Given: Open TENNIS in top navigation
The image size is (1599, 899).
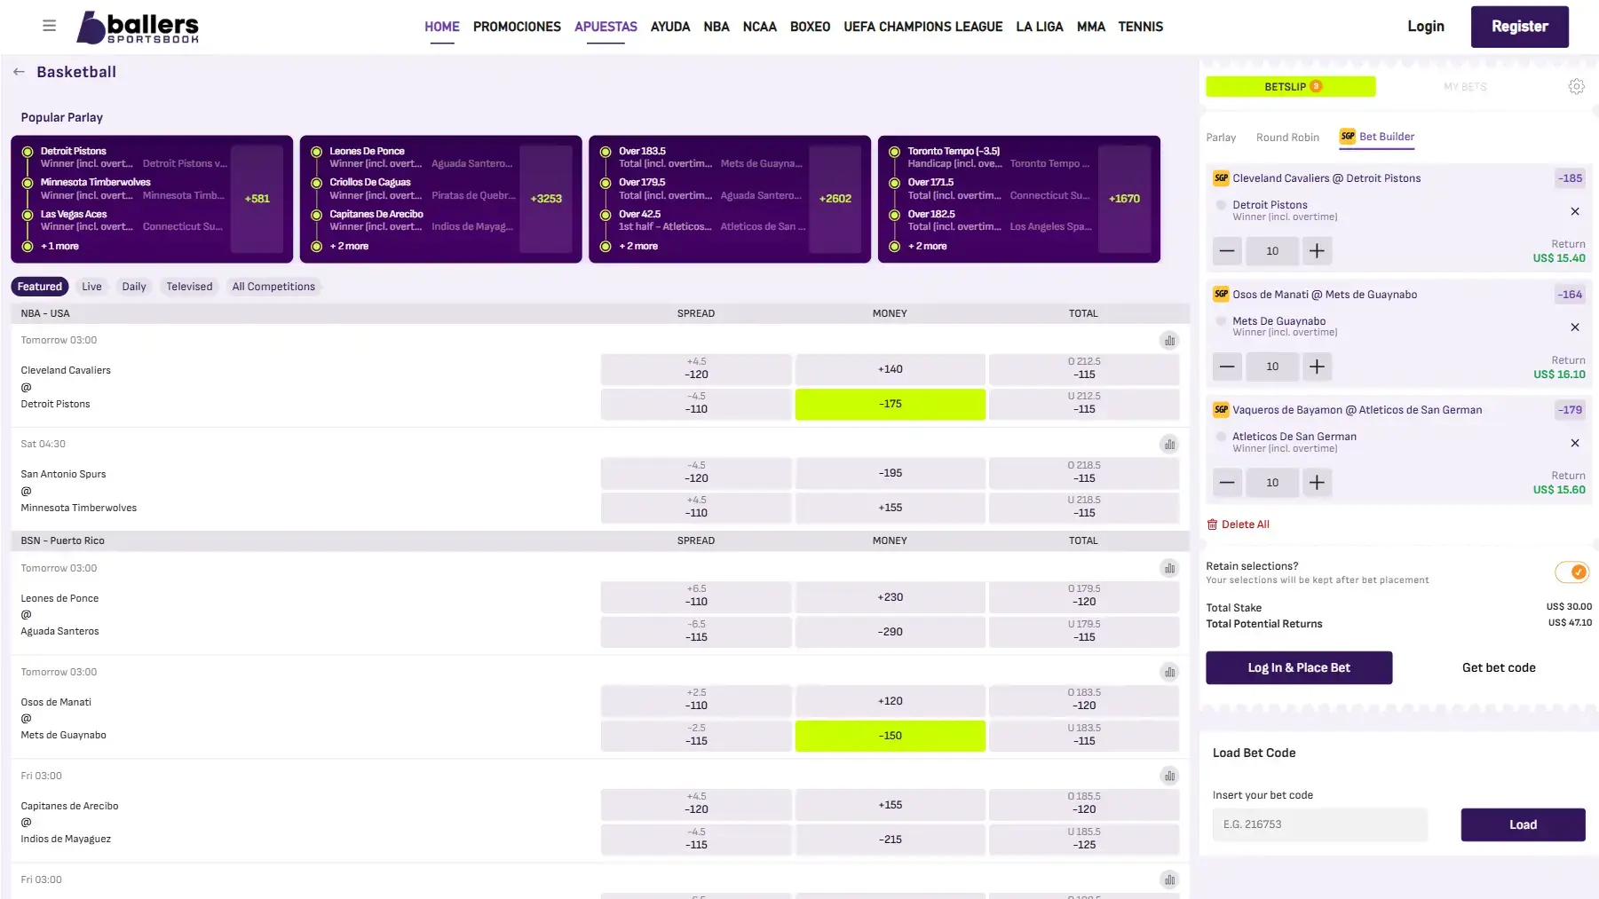Looking at the screenshot, I should [1141, 27].
